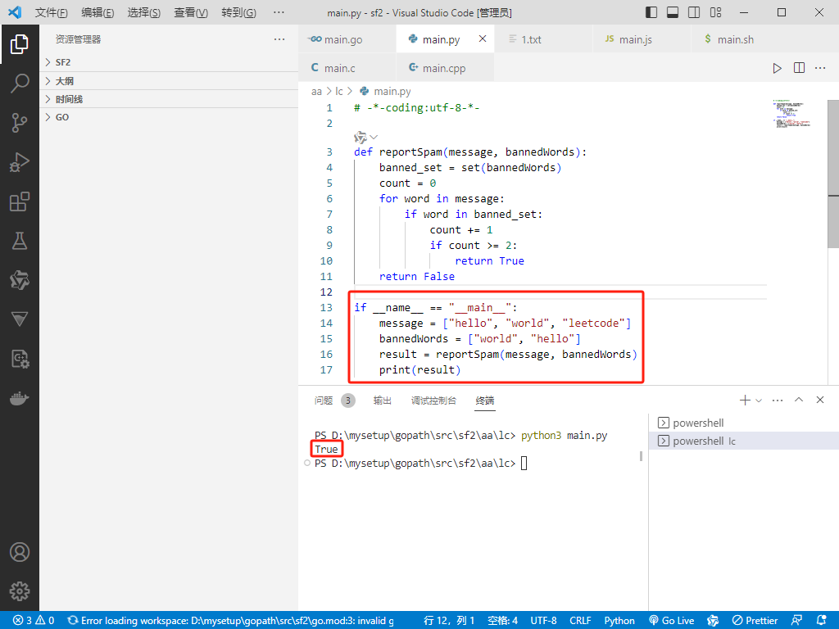Open the Testing flask view
The height and width of the screenshot is (629, 839).
tap(20, 241)
